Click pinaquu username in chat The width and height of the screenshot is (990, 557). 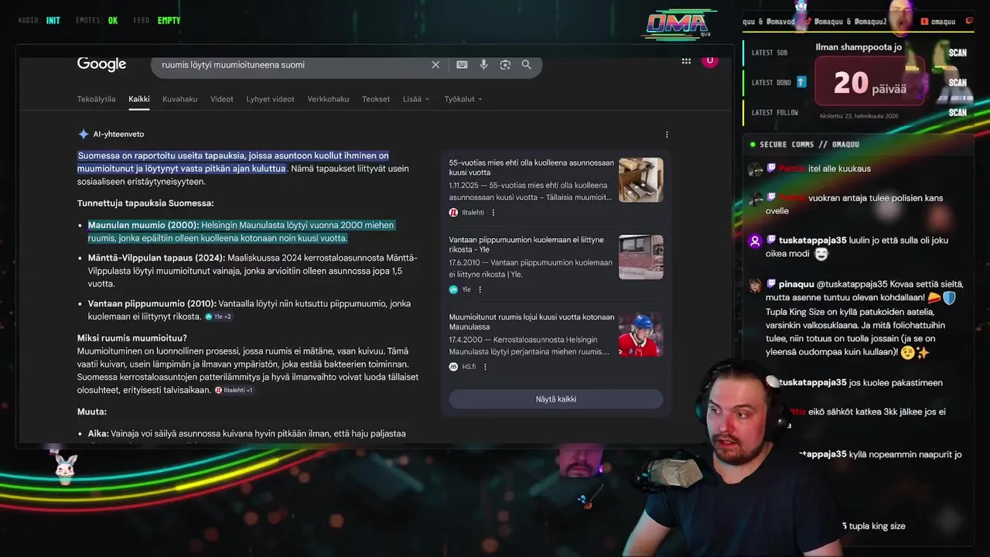pyautogui.click(x=796, y=285)
